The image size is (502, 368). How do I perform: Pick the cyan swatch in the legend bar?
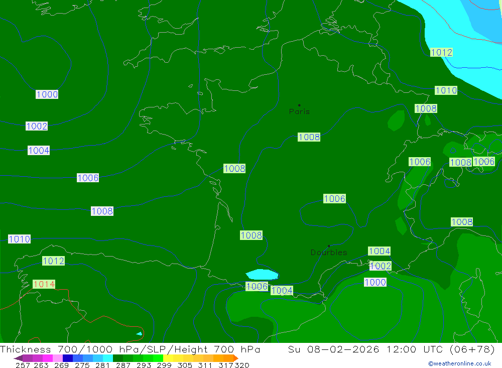108,358
